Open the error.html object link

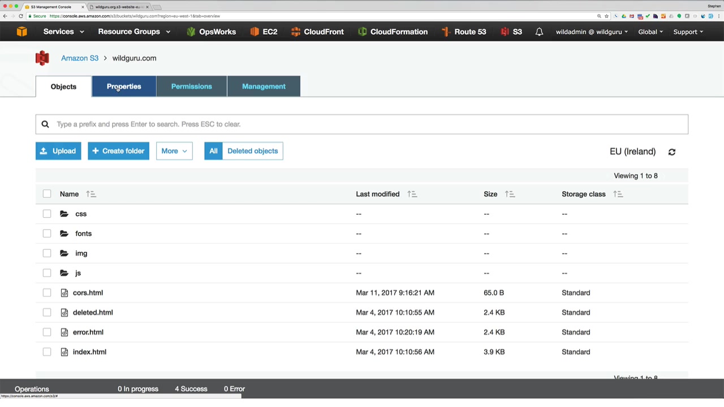click(x=88, y=332)
